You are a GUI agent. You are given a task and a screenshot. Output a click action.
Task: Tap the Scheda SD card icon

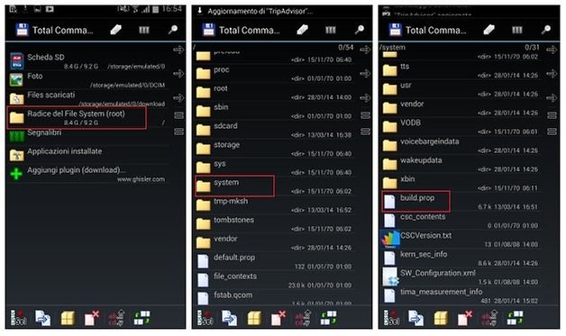[x=16, y=61]
